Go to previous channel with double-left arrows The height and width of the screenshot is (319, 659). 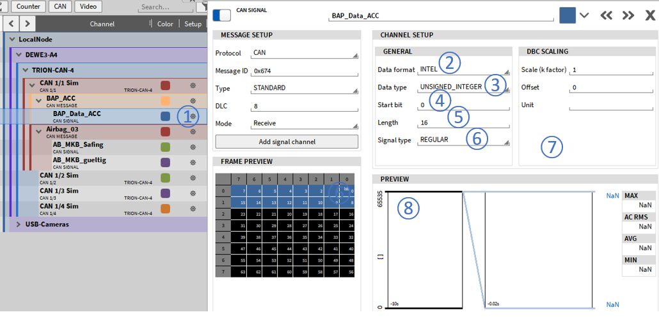coord(606,15)
